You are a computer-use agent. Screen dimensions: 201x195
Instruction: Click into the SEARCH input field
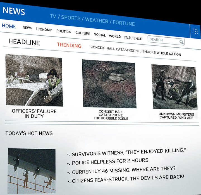166,40
